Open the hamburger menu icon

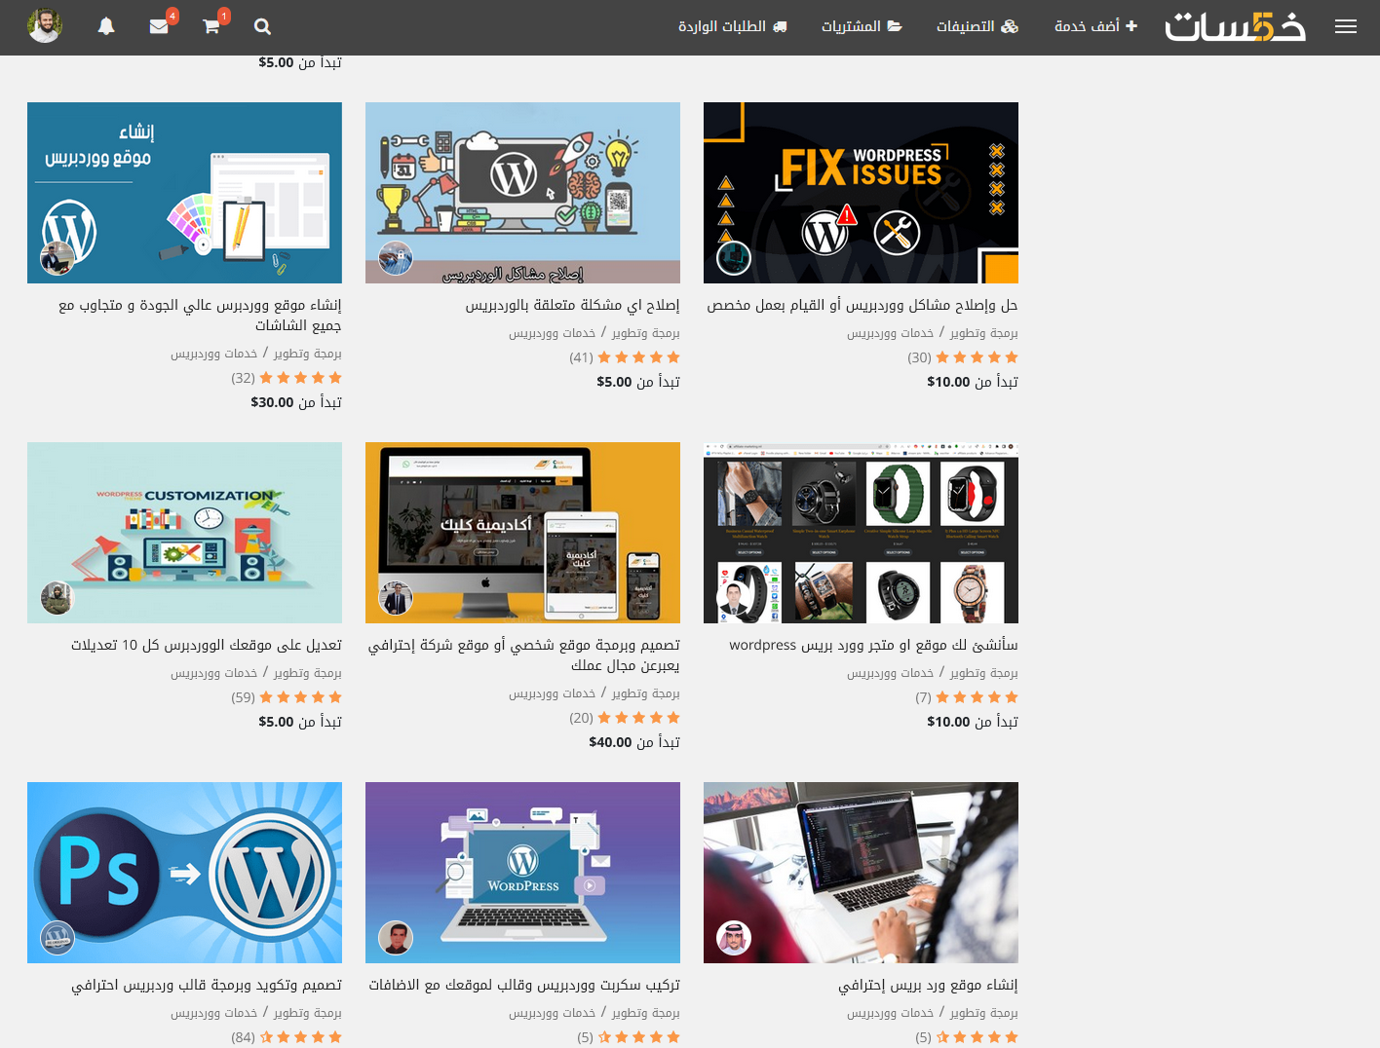click(1345, 27)
